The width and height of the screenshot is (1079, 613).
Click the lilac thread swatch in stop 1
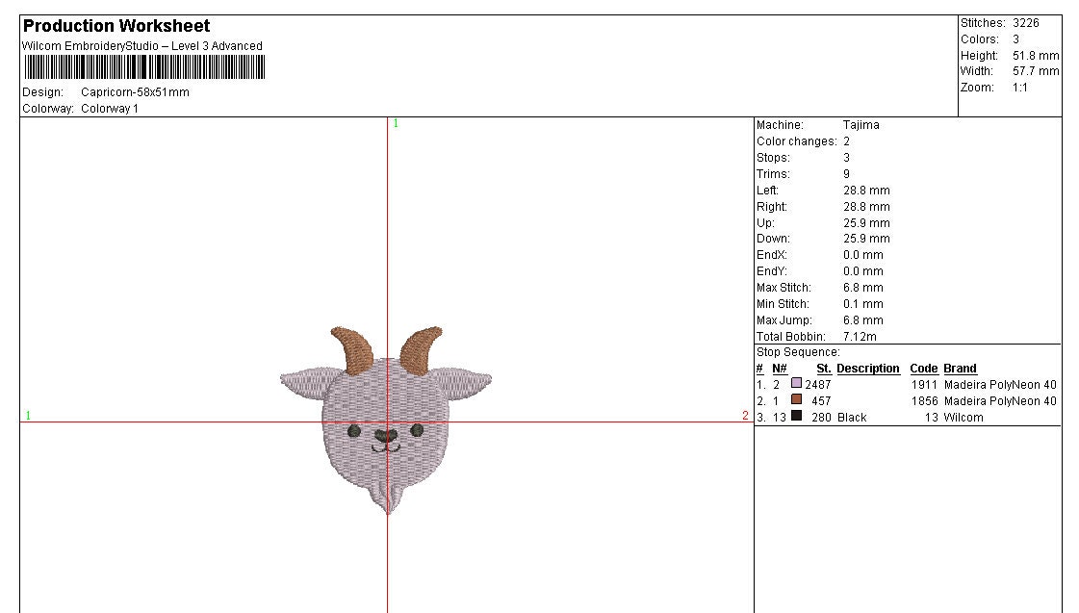click(794, 384)
